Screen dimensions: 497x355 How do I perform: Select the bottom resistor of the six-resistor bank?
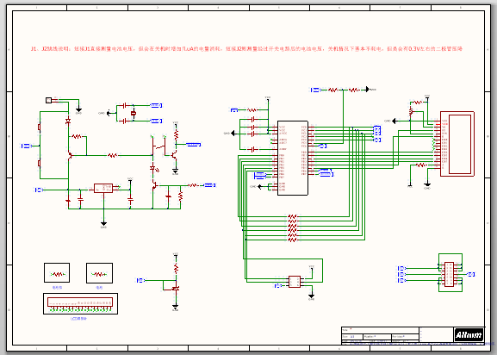pyautogui.click(x=292, y=240)
